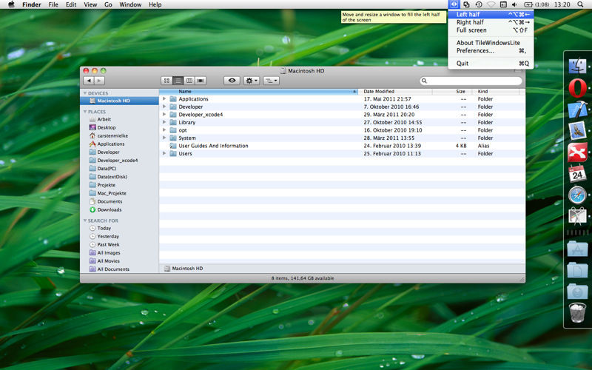The width and height of the screenshot is (592, 370).
Task: Click the battery status icon
Action: (x=528, y=4)
